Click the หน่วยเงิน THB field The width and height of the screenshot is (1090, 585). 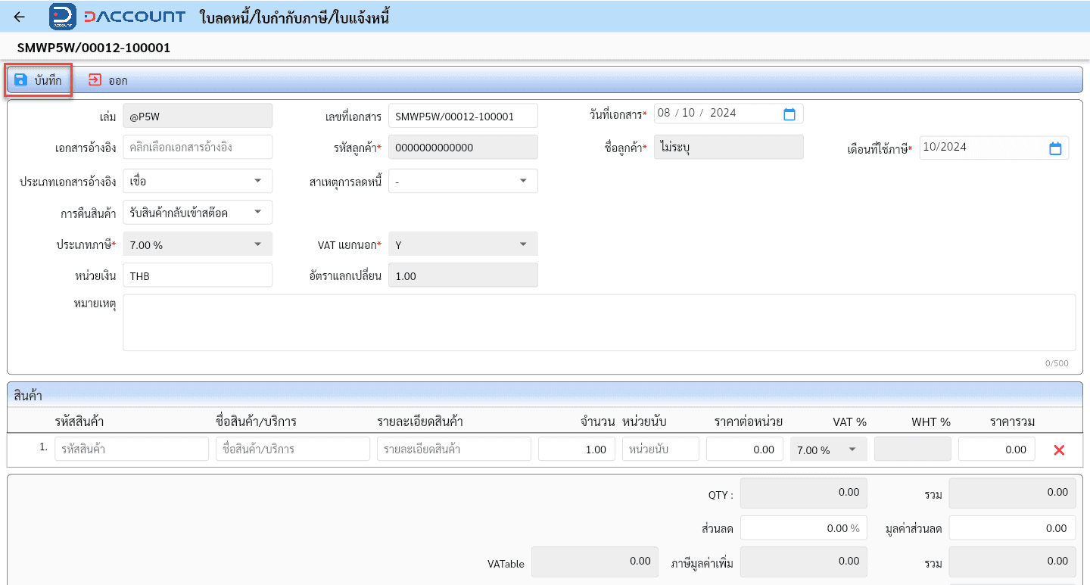(x=198, y=275)
